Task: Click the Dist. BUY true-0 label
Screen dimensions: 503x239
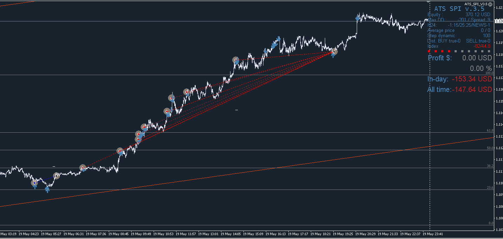Action: coord(444,41)
